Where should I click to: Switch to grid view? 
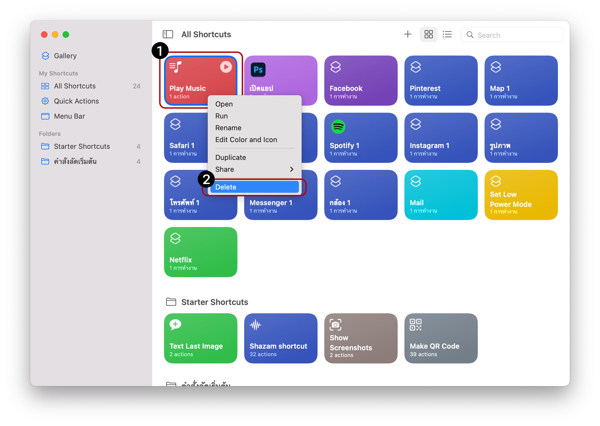(x=428, y=34)
